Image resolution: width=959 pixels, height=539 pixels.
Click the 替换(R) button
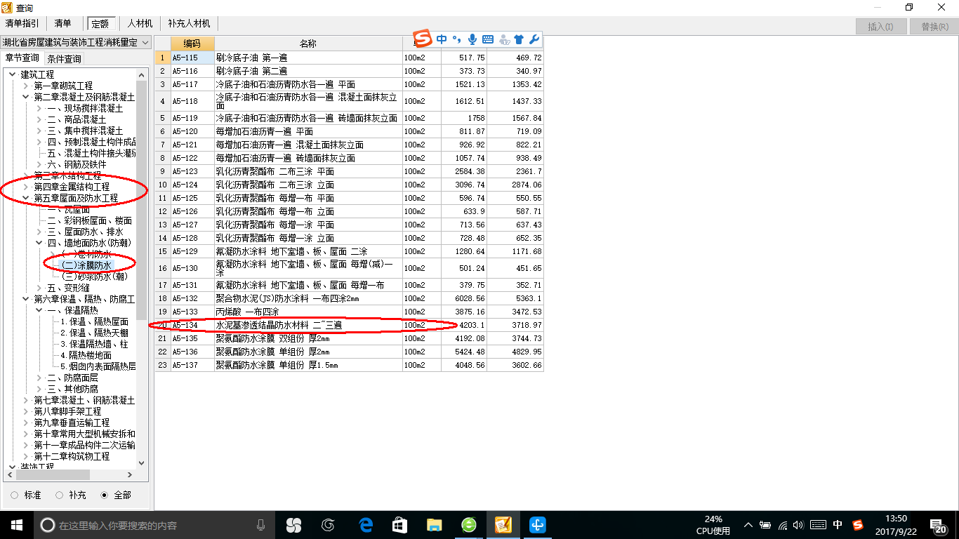point(934,27)
